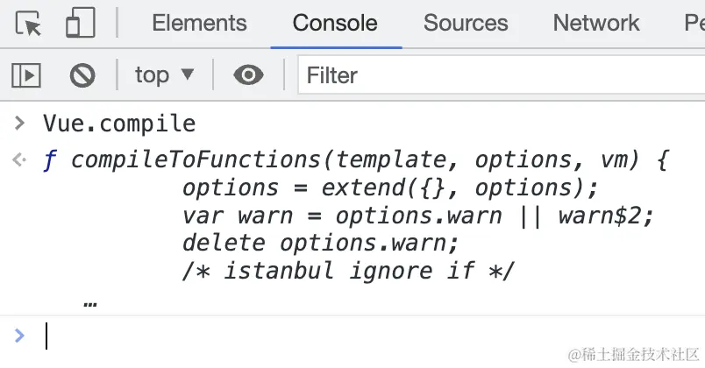Switch to the Elements tab
This screenshot has width=705, height=368.
click(199, 24)
